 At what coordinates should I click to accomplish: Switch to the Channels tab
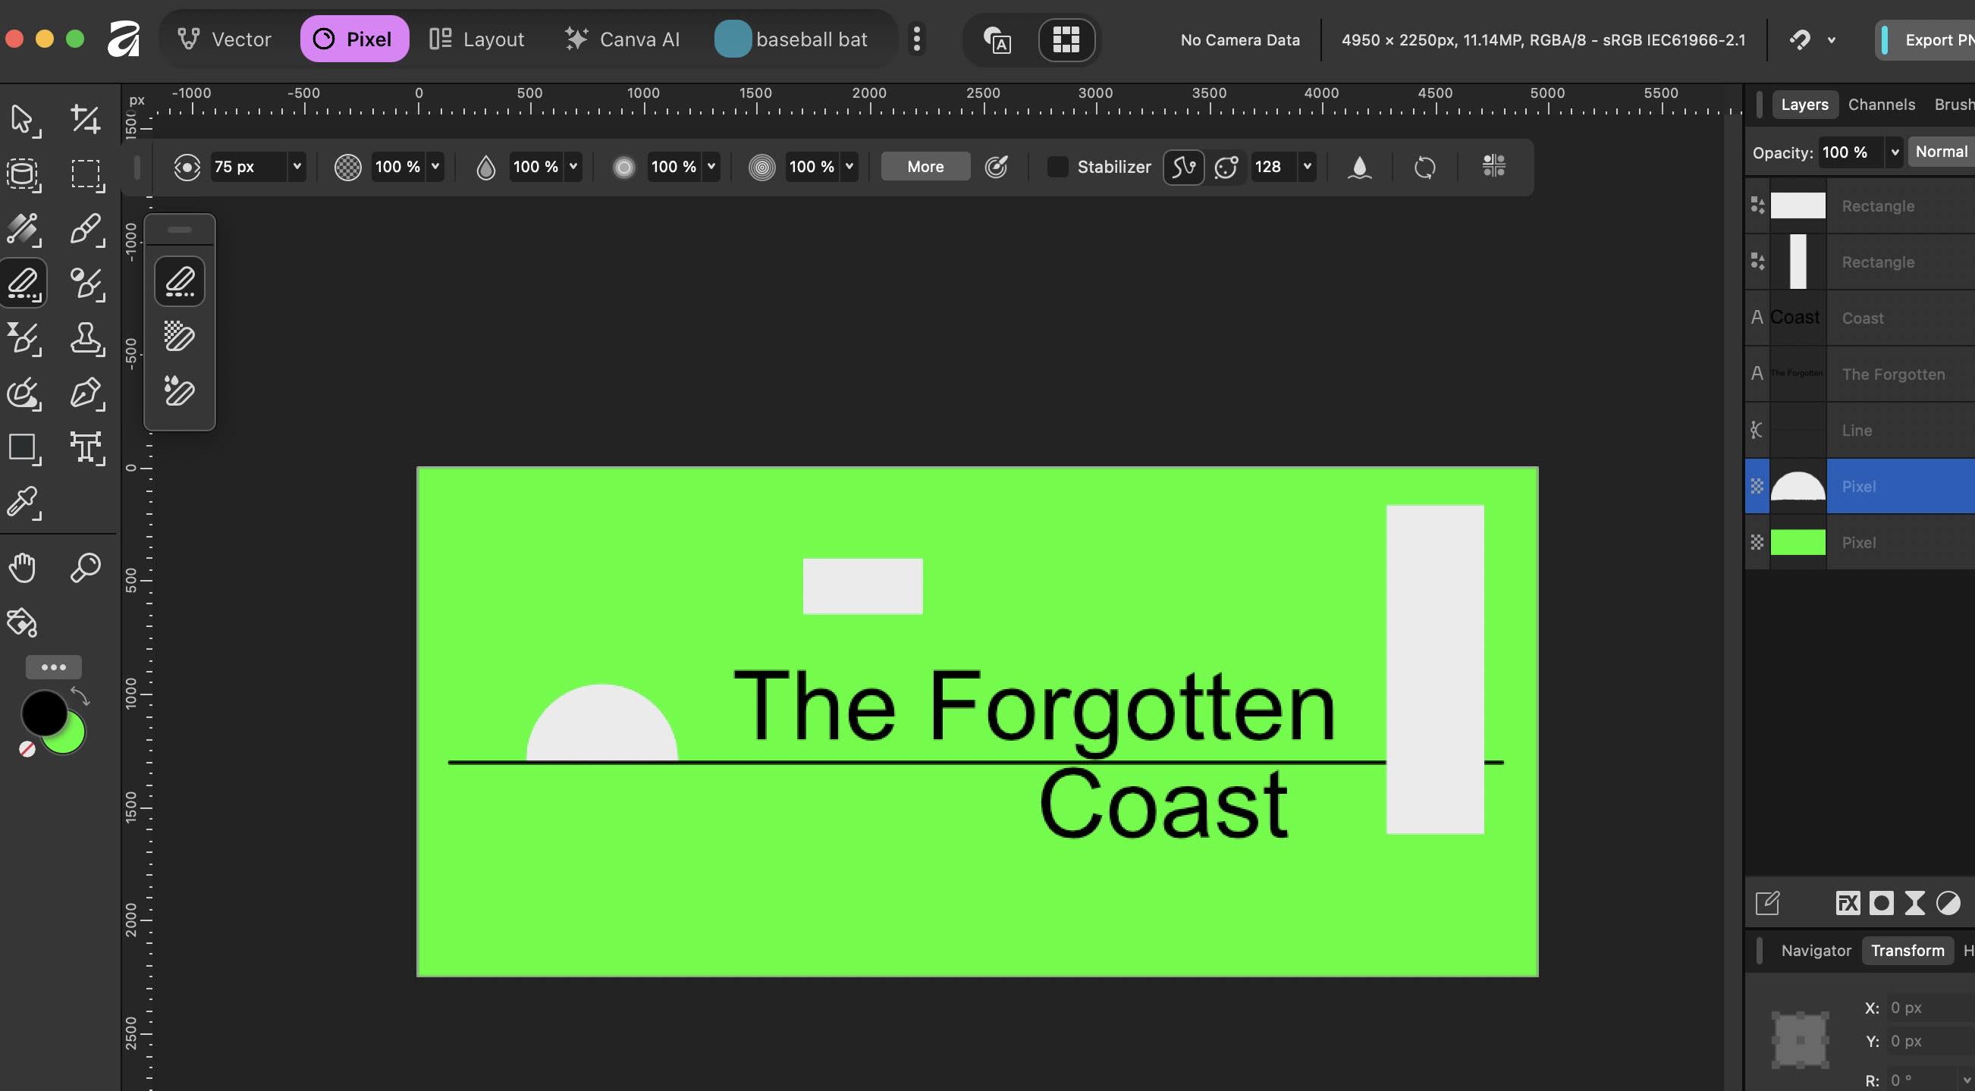coord(1882,104)
